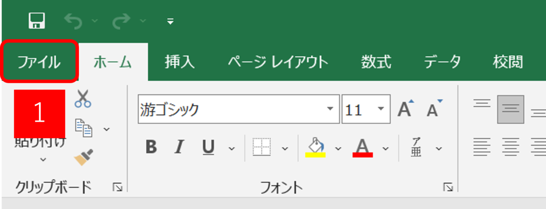The image size is (546, 209).
Task: Click the Save floppy disk icon
Action: (37, 21)
